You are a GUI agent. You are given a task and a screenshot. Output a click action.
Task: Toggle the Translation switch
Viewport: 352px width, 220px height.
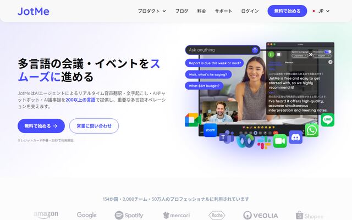[328, 52]
